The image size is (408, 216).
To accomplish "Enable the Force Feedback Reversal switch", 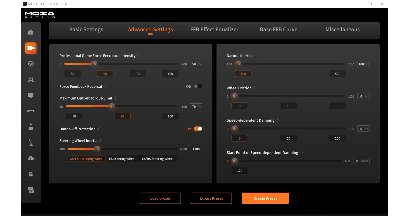I will coord(198,86).
